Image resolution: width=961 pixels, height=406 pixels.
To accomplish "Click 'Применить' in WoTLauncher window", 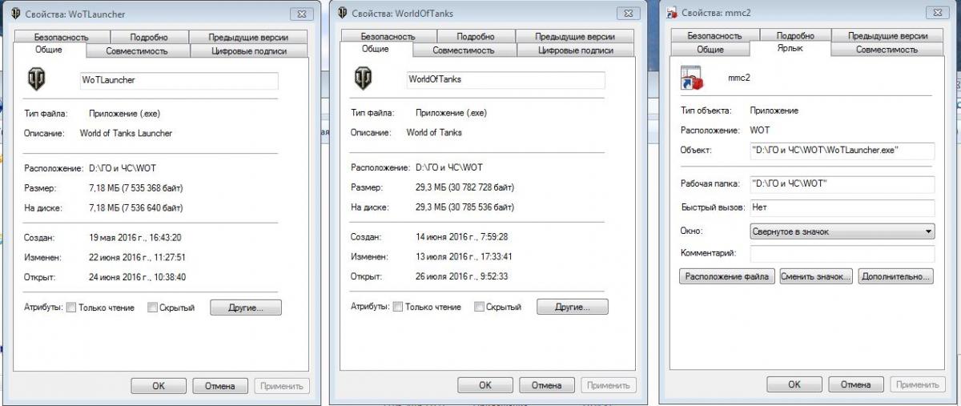I will pyautogui.click(x=282, y=386).
